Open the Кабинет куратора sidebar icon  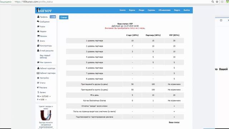click(38, 68)
